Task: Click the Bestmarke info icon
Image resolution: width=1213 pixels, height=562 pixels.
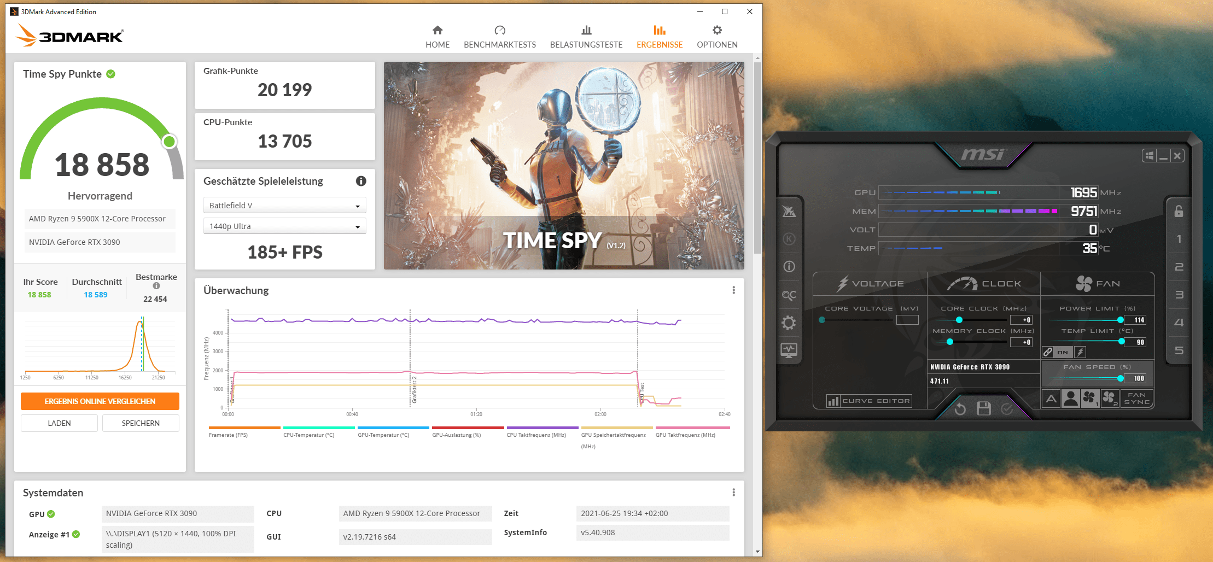Action: 156,286
